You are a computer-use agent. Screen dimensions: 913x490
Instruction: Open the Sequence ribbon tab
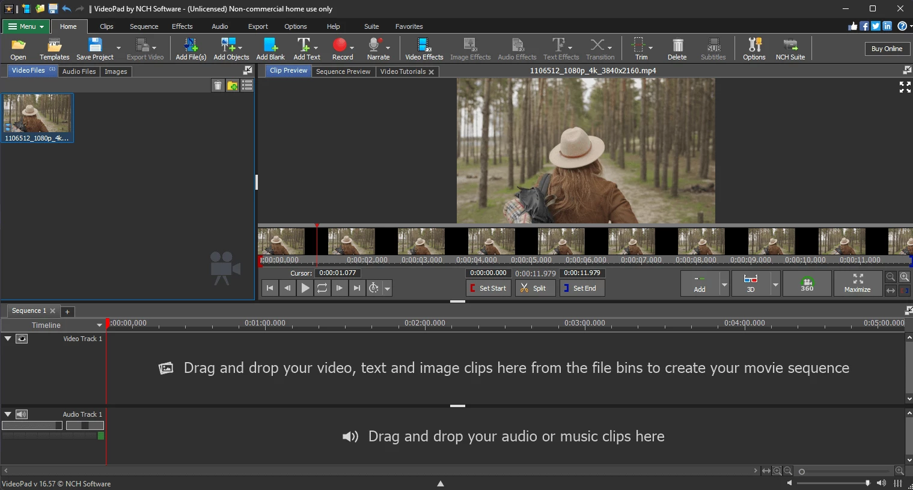click(144, 26)
